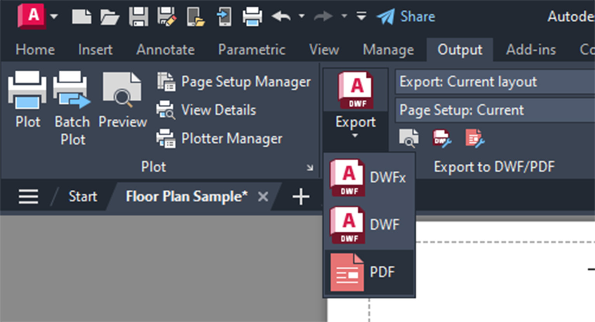Image resolution: width=595 pixels, height=322 pixels.
Task: Expand Plot panel dialog launcher arrow
Action: coord(310,168)
